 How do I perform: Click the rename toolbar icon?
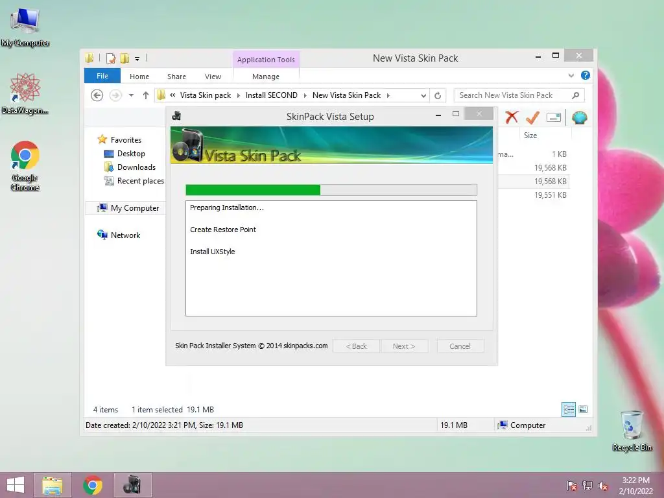tap(554, 117)
